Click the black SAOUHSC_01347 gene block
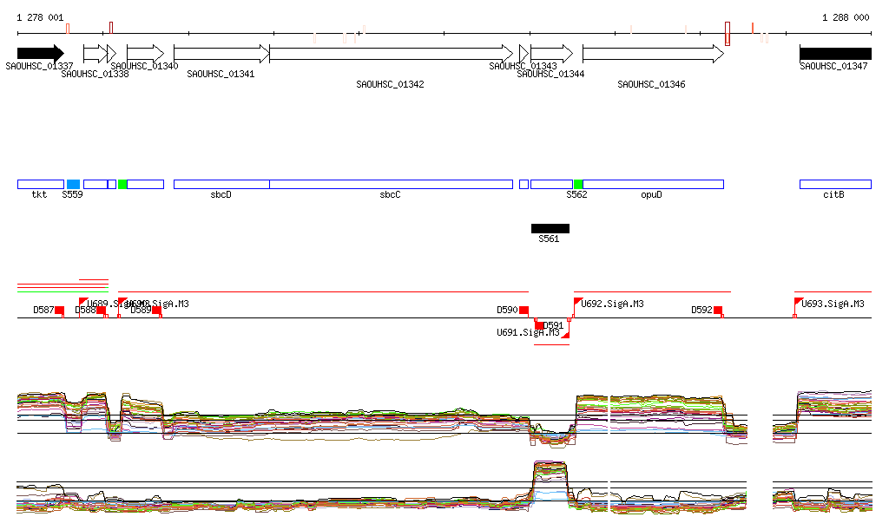The height and width of the screenshot is (530, 889). tap(835, 53)
